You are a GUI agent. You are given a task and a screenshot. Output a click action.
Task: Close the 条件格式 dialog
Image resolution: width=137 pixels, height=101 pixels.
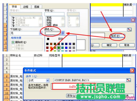point(132,71)
